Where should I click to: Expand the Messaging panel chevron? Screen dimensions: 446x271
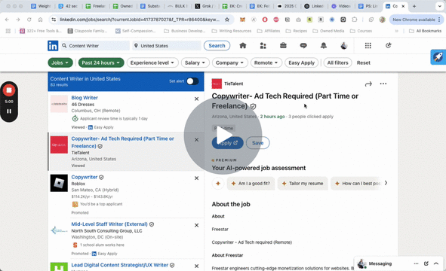point(436,263)
